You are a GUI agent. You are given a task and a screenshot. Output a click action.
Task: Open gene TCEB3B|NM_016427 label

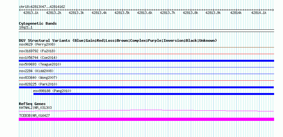[34, 115]
